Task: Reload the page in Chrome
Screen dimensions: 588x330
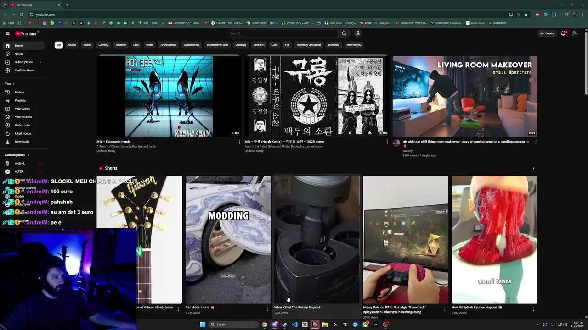Action: click(x=21, y=14)
